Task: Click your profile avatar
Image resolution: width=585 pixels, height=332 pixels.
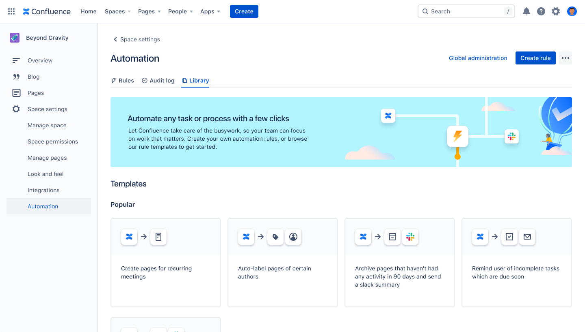Action: [572, 11]
